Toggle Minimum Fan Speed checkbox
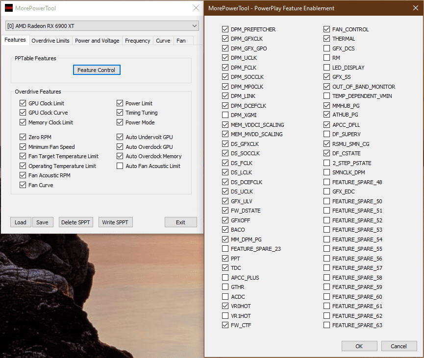This screenshot has width=424, height=358. (x=23, y=147)
